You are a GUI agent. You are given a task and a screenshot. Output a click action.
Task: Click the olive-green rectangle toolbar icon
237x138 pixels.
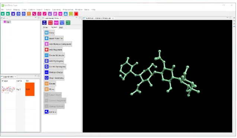71,14
